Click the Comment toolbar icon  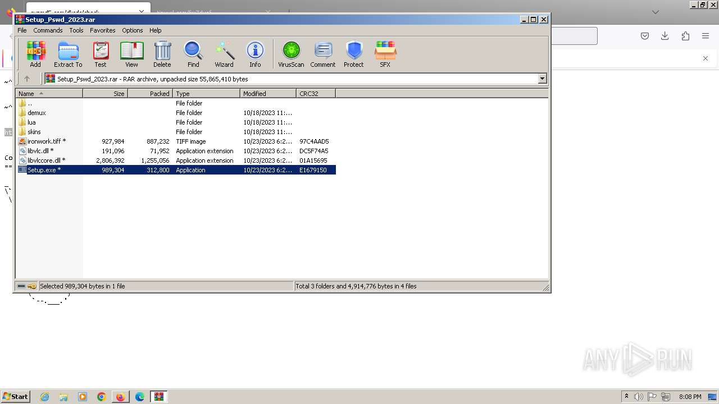[x=323, y=54]
